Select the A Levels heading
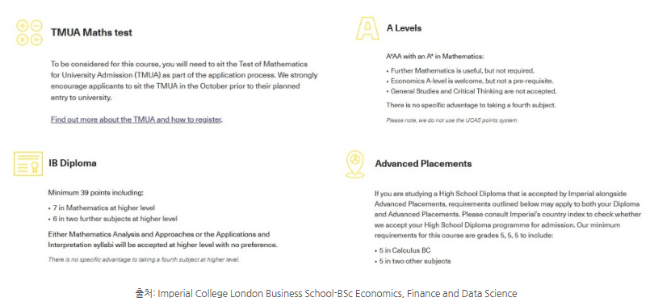This screenshot has height=306, width=654. 404,28
